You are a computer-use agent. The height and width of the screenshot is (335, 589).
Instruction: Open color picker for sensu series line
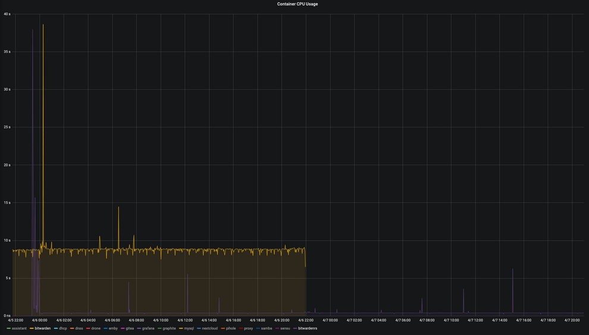click(277, 328)
